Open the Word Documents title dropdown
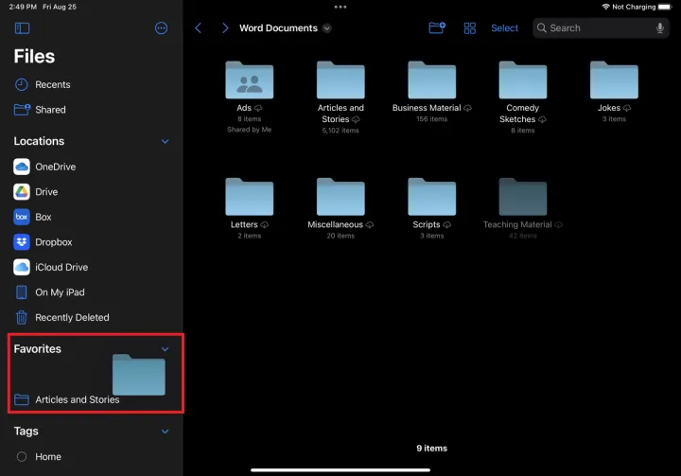 [x=327, y=28]
